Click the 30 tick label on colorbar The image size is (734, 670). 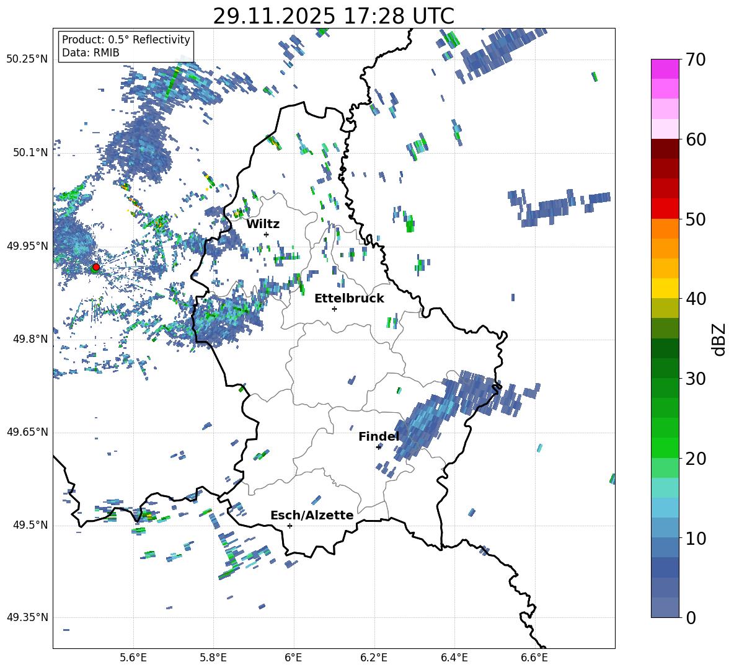(696, 379)
